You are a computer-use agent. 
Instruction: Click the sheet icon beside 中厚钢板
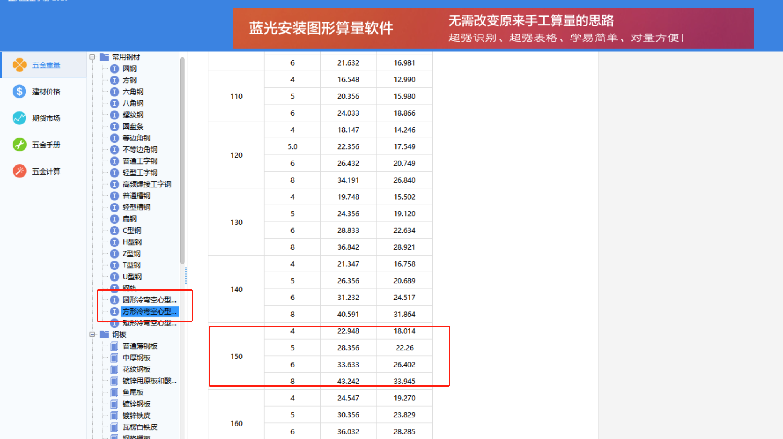[x=114, y=358]
